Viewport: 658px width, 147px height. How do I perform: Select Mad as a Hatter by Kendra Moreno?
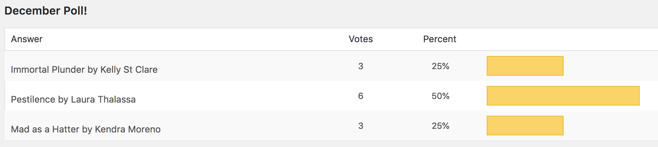[x=86, y=129]
